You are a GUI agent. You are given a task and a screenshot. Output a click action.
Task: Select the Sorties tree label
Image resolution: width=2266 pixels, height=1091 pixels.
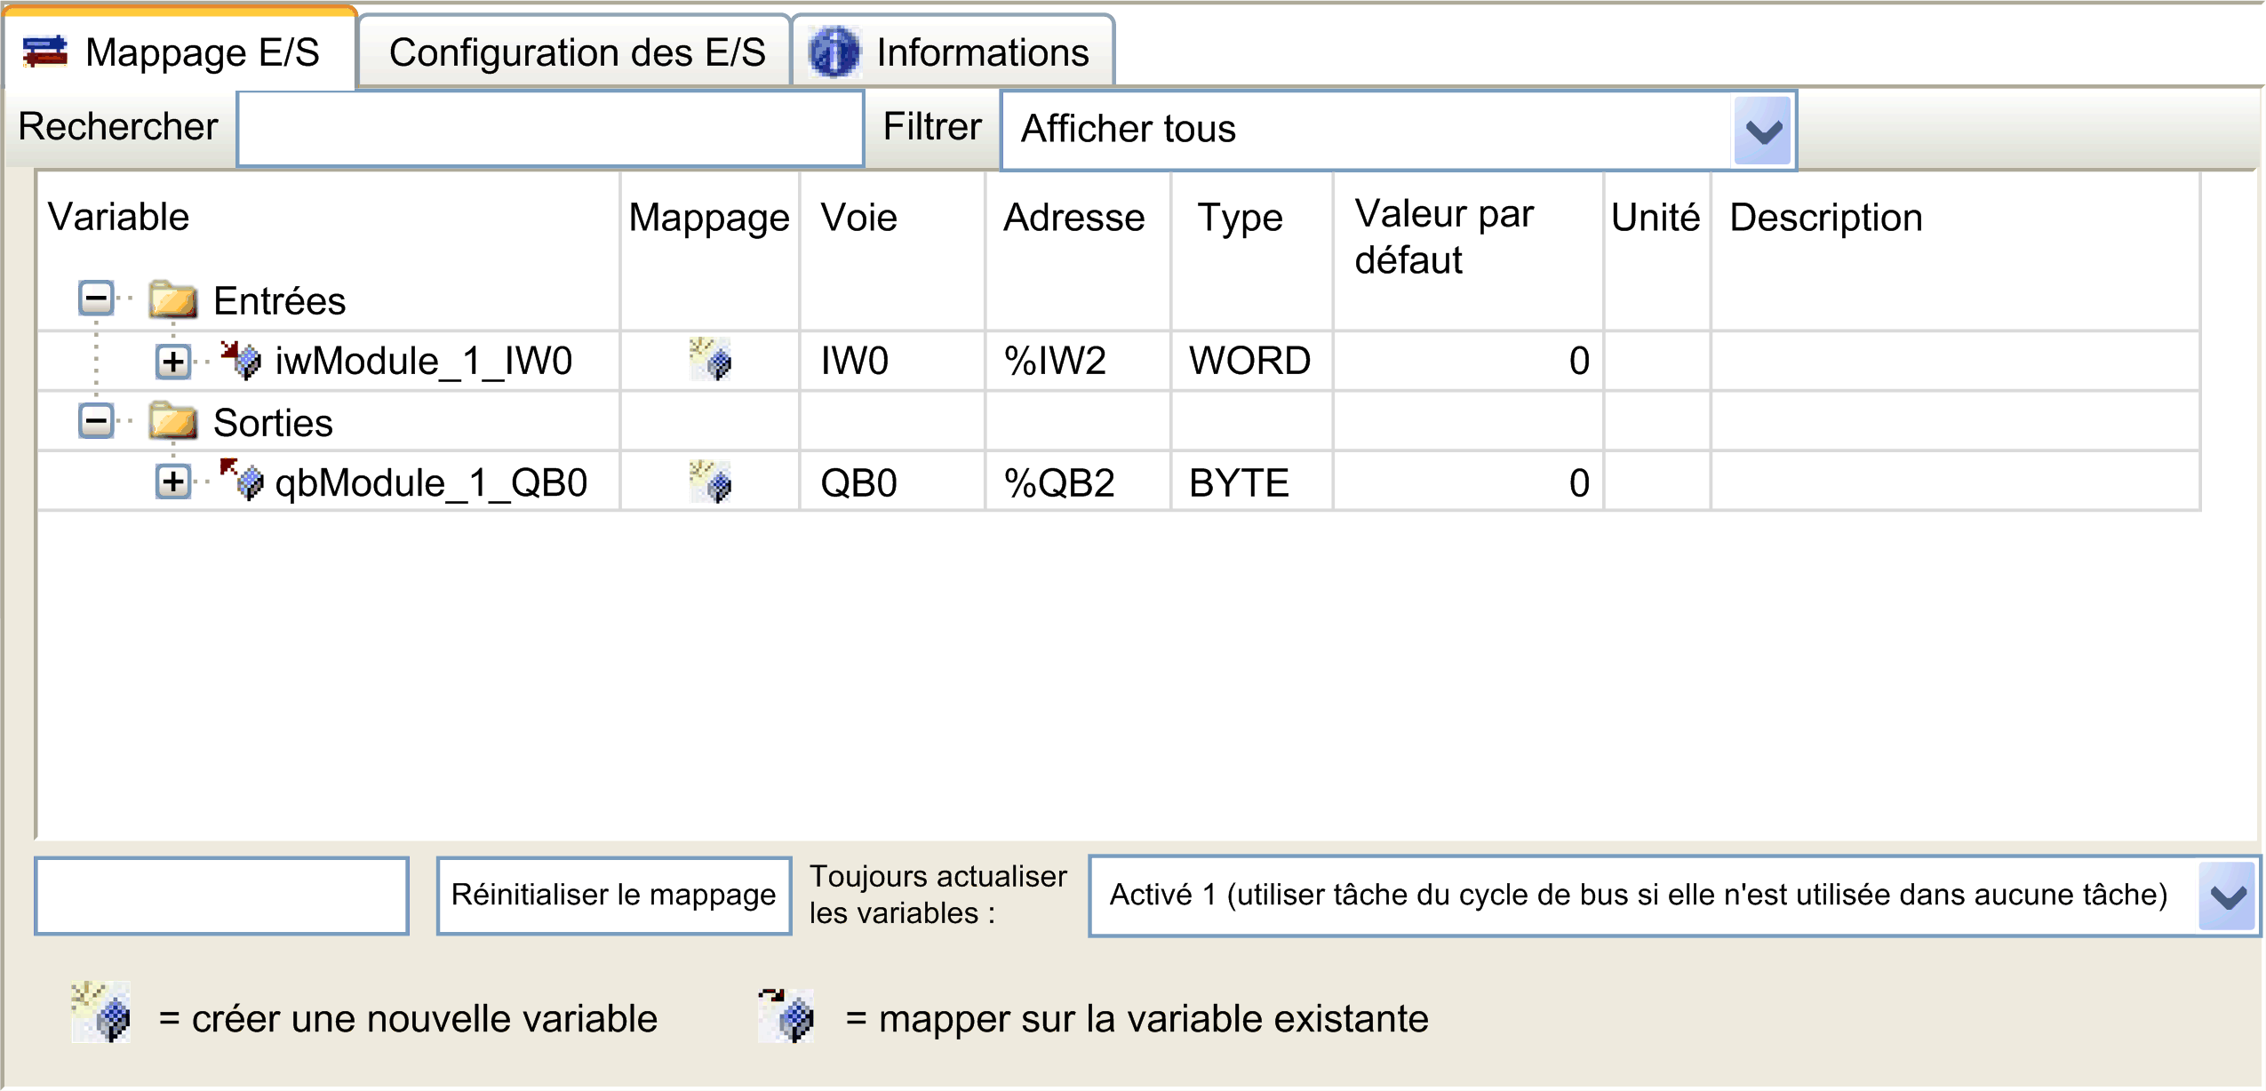coord(273,423)
